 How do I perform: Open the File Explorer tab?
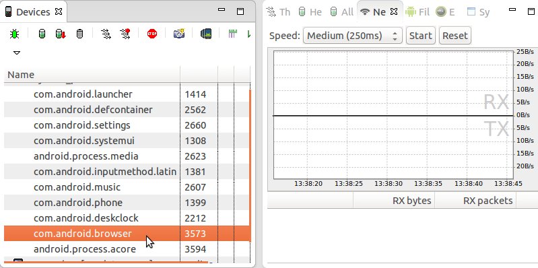417,12
